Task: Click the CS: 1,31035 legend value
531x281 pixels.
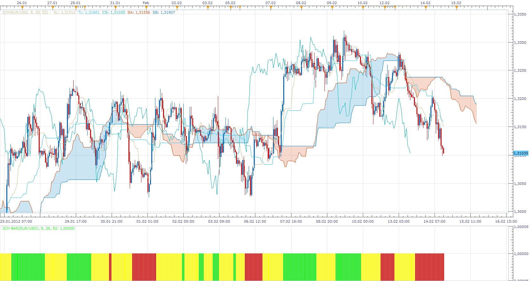Action: tap(114, 12)
